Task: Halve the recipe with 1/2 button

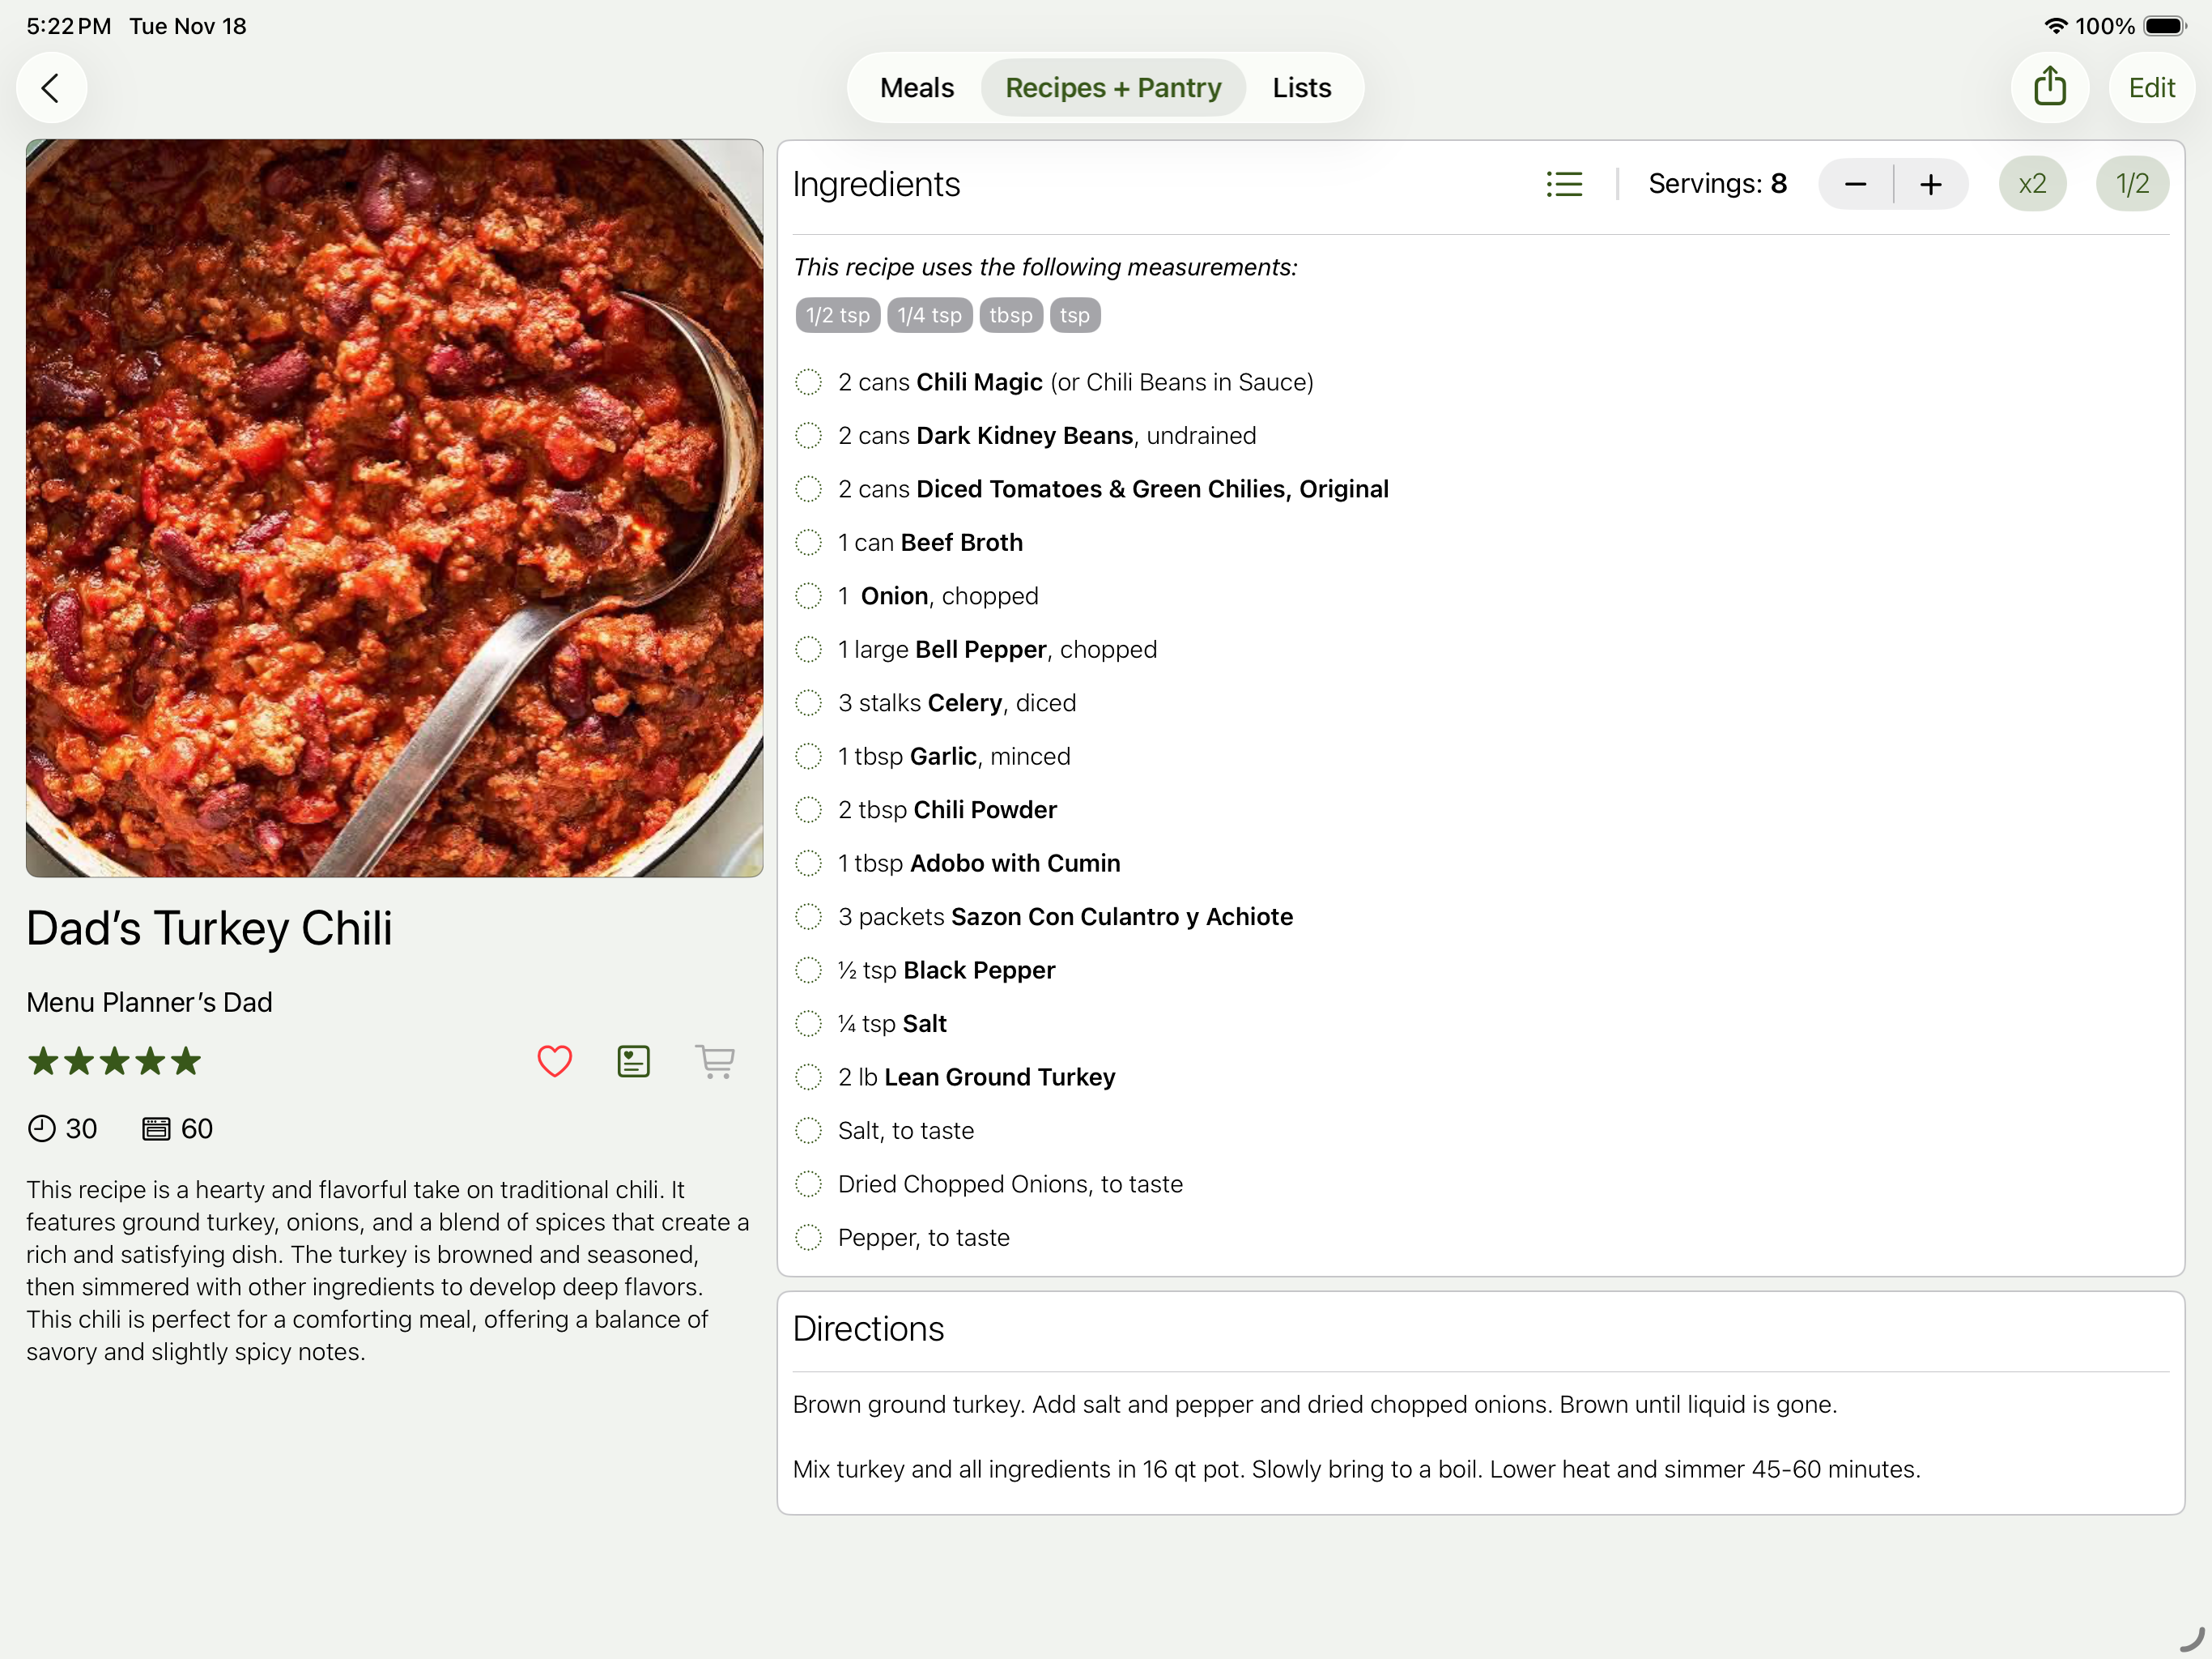Action: tap(2131, 184)
